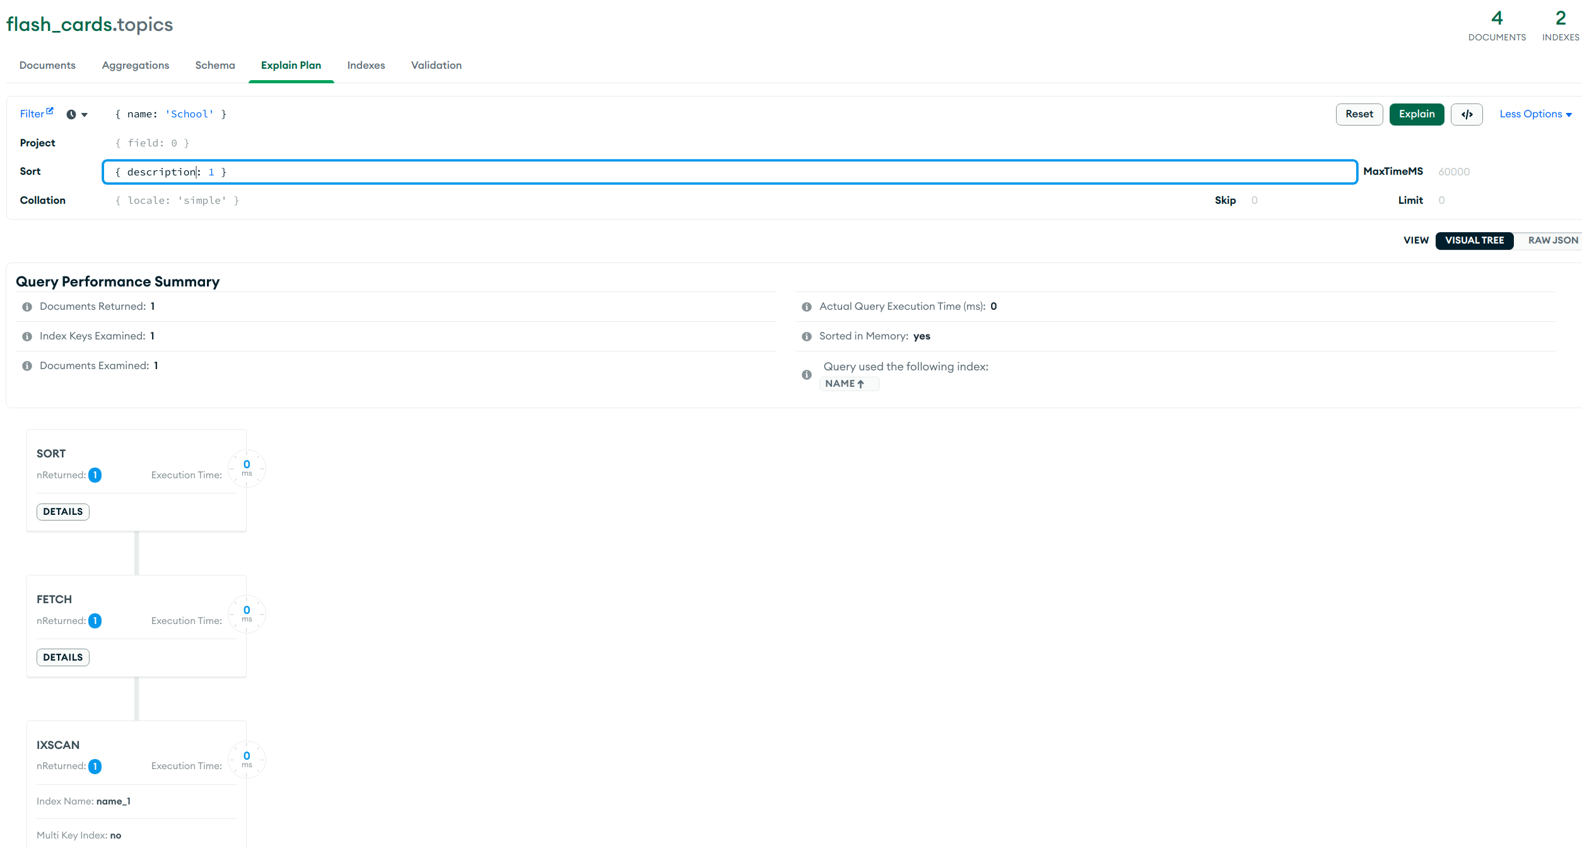Click the NAME index badge
1582x848 pixels.
(x=849, y=384)
